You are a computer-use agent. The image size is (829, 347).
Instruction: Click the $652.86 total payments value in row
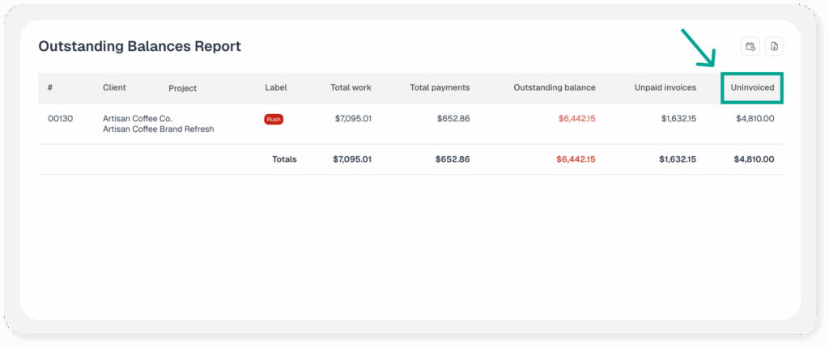click(x=453, y=119)
